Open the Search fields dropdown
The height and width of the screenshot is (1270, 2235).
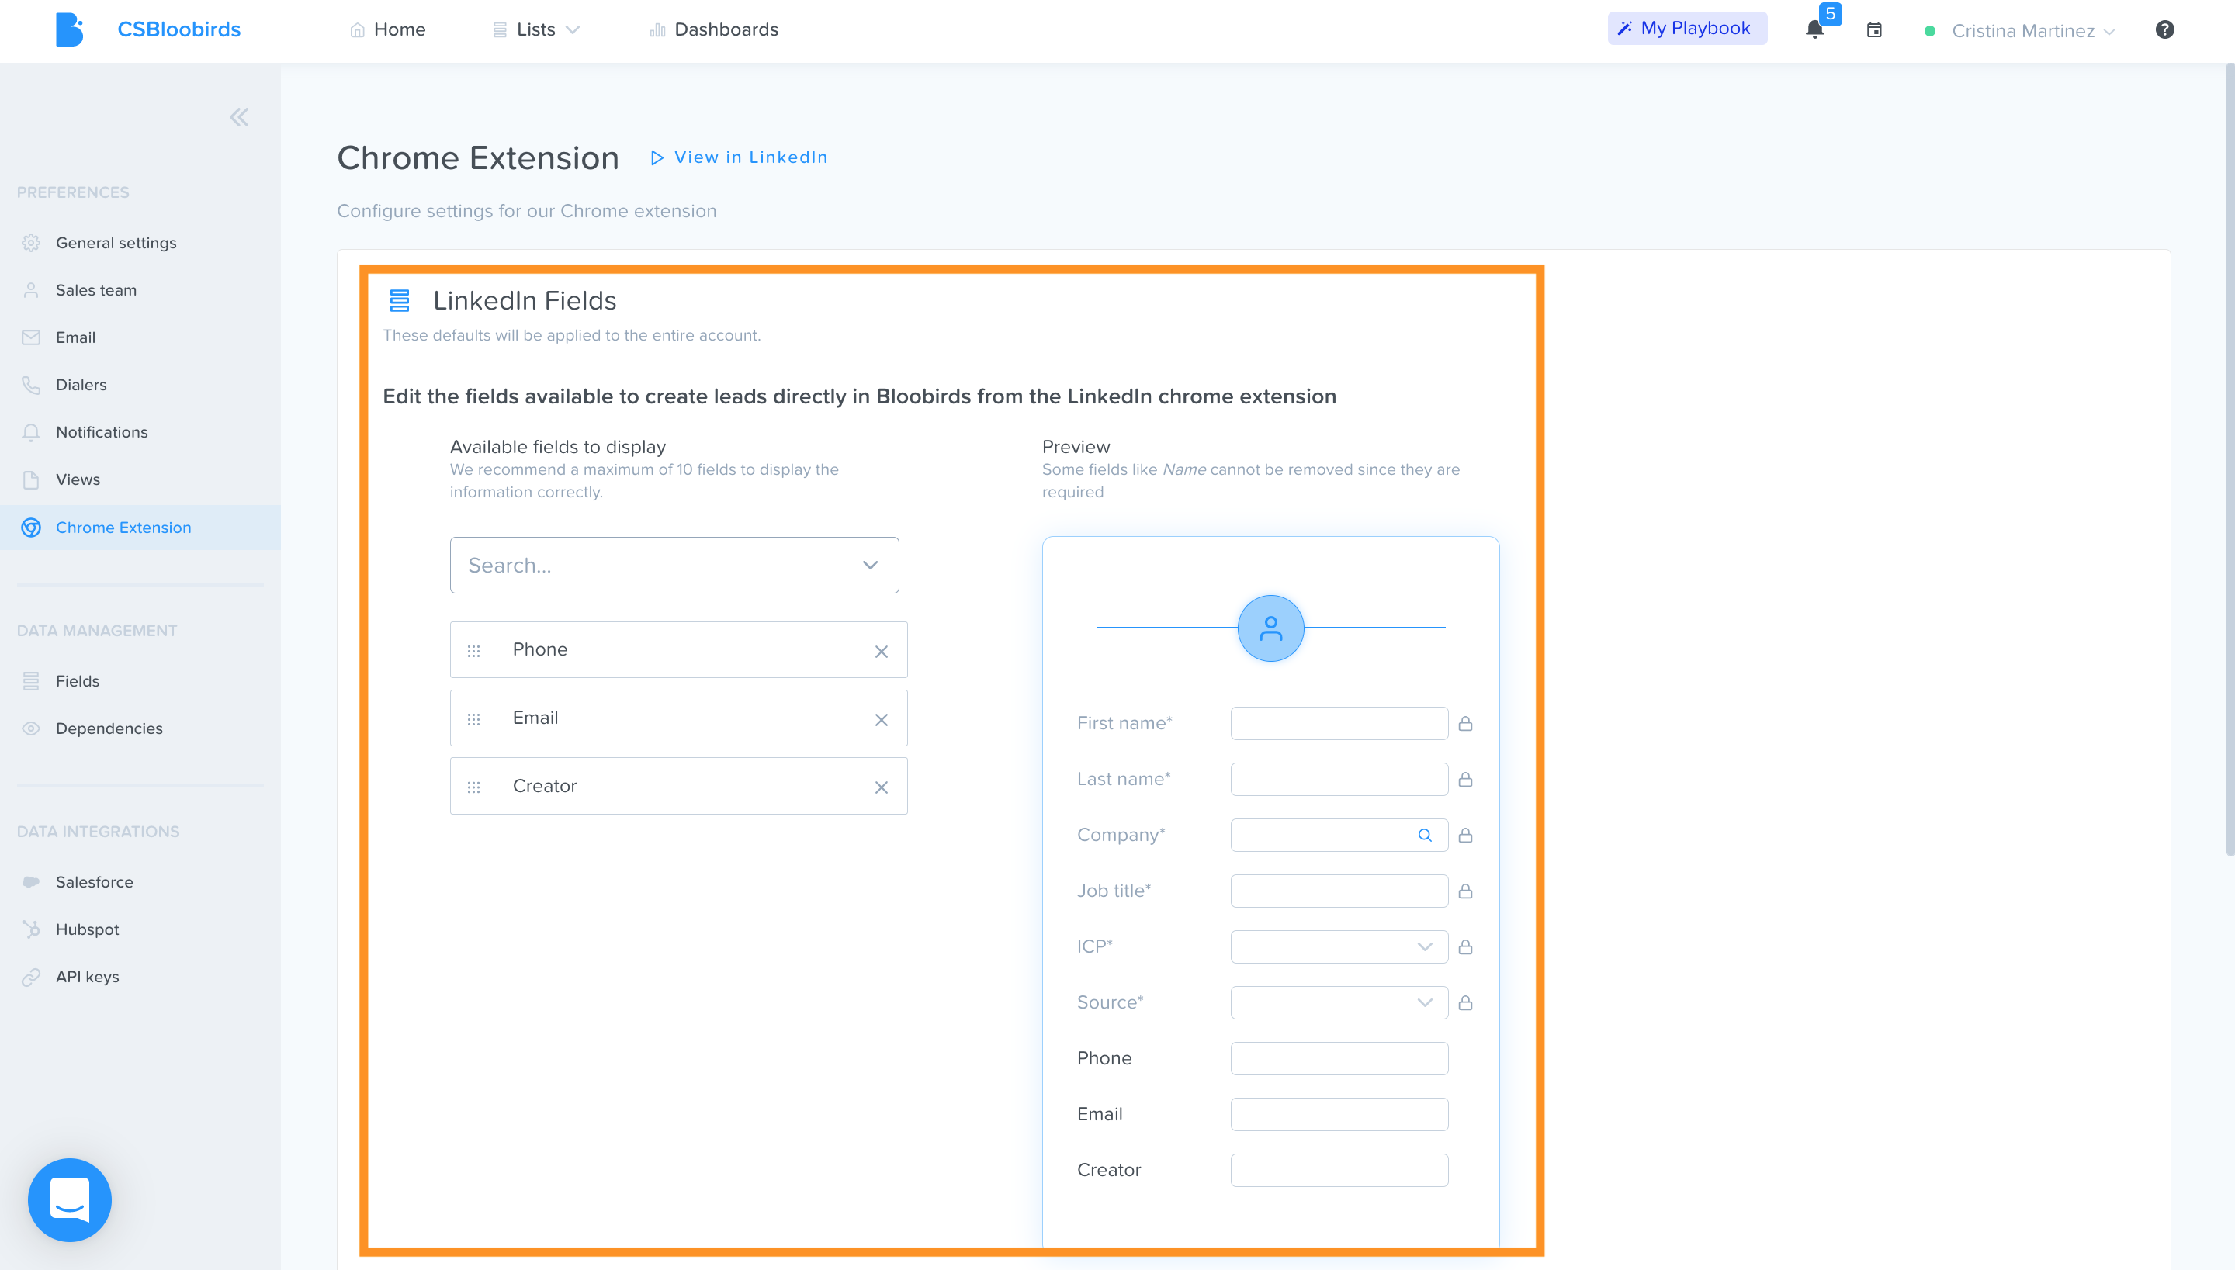(674, 566)
